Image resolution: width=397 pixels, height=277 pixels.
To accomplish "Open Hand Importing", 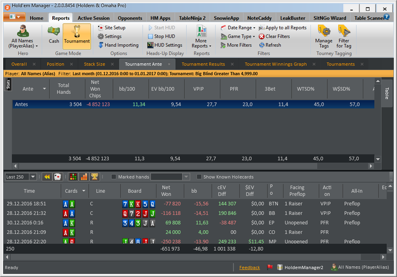I will 118,45.
